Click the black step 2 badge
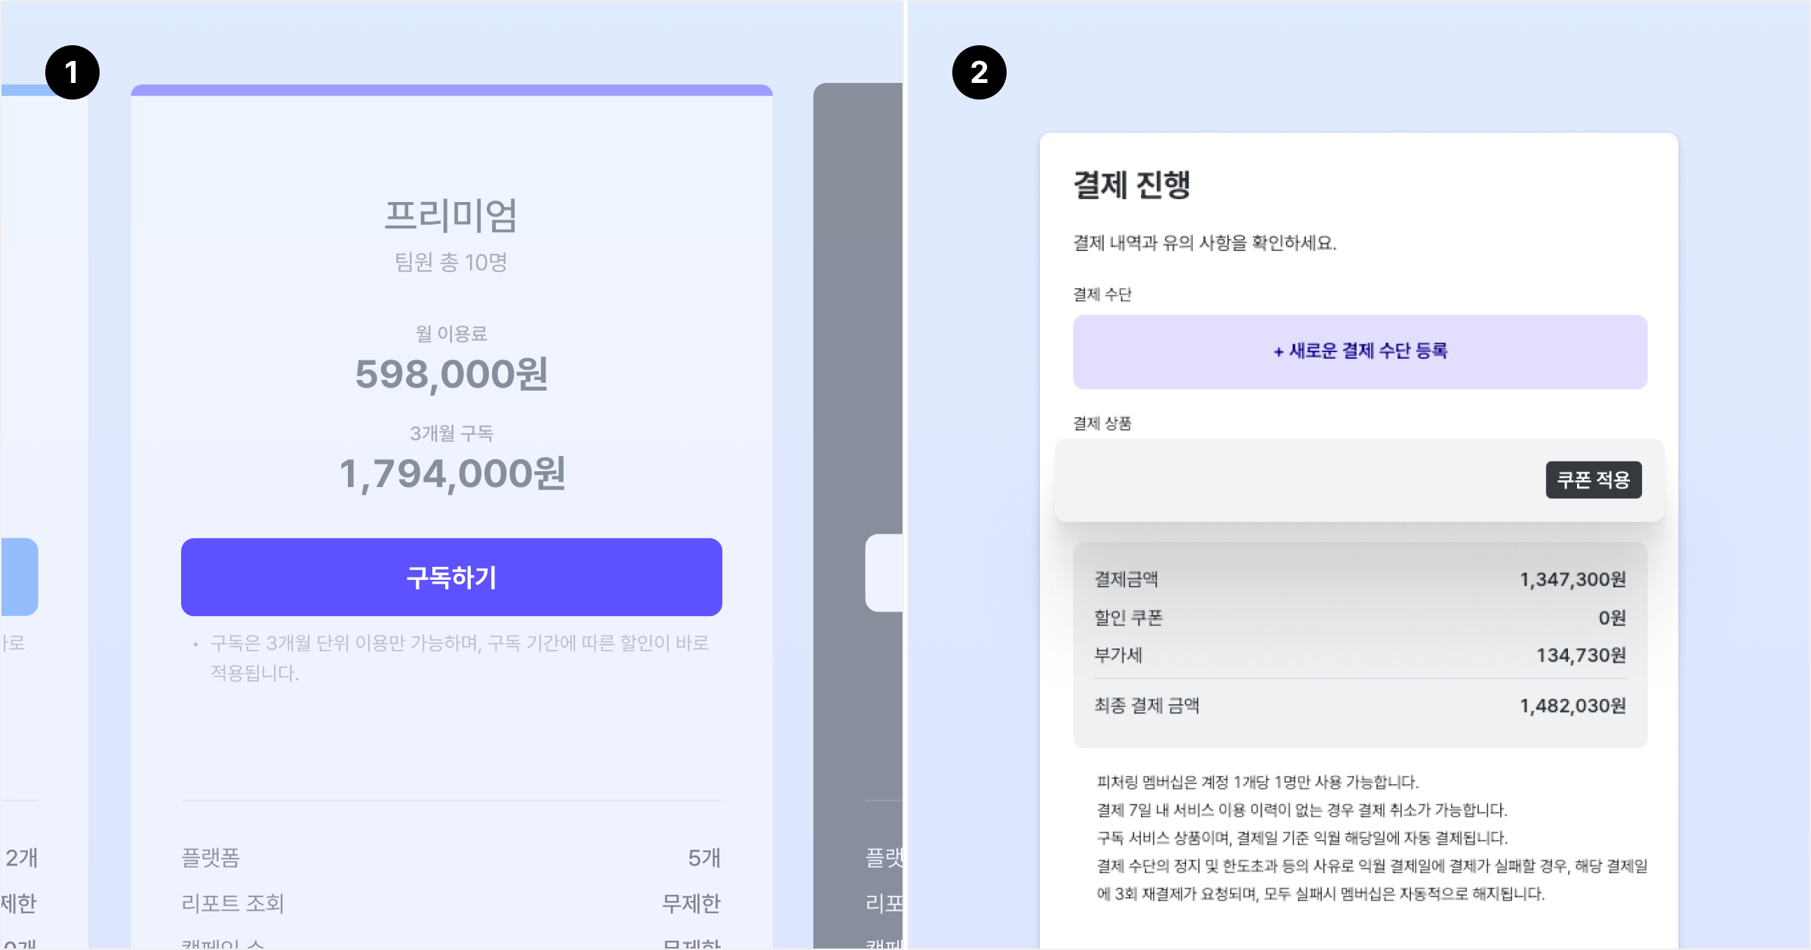This screenshot has height=950, width=1811. [x=979, y=72]
